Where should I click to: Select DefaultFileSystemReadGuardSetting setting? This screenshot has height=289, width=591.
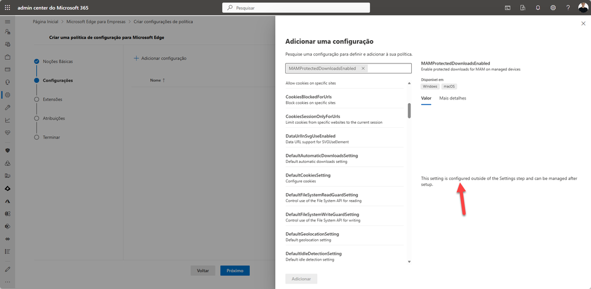tap(344, 198)
